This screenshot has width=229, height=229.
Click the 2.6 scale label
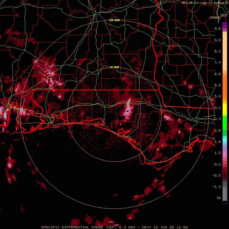pyautogui.click(x=218, y=131)
